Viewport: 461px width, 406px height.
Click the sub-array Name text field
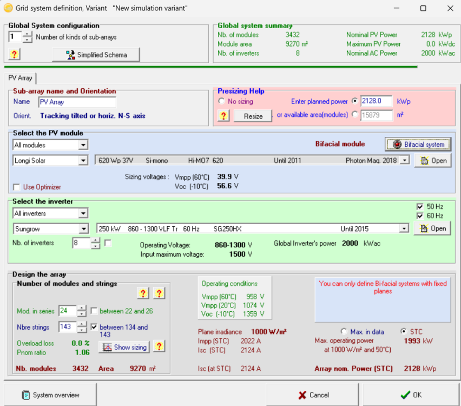77,102
